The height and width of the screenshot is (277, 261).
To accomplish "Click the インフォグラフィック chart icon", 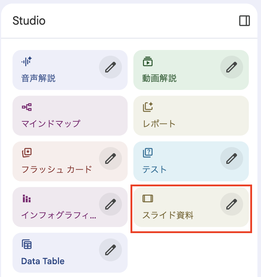I will click(27, 198).
